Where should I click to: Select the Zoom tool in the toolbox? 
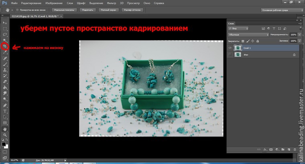5,135
